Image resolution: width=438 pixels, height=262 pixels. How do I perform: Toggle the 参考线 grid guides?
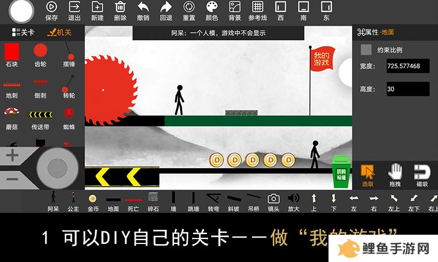click(x=257, y=7)
